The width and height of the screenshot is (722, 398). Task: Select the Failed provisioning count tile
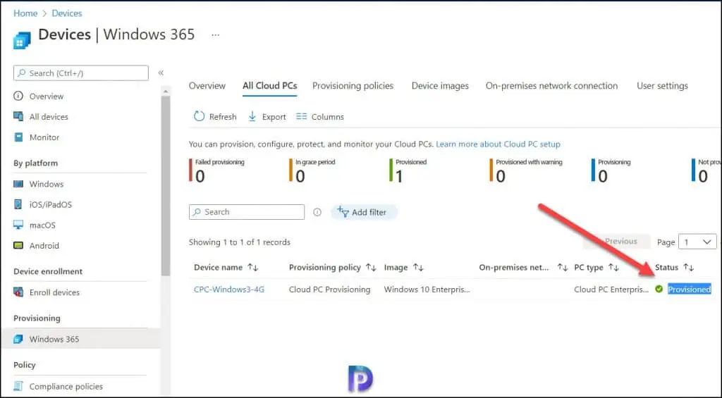point(217,170)
